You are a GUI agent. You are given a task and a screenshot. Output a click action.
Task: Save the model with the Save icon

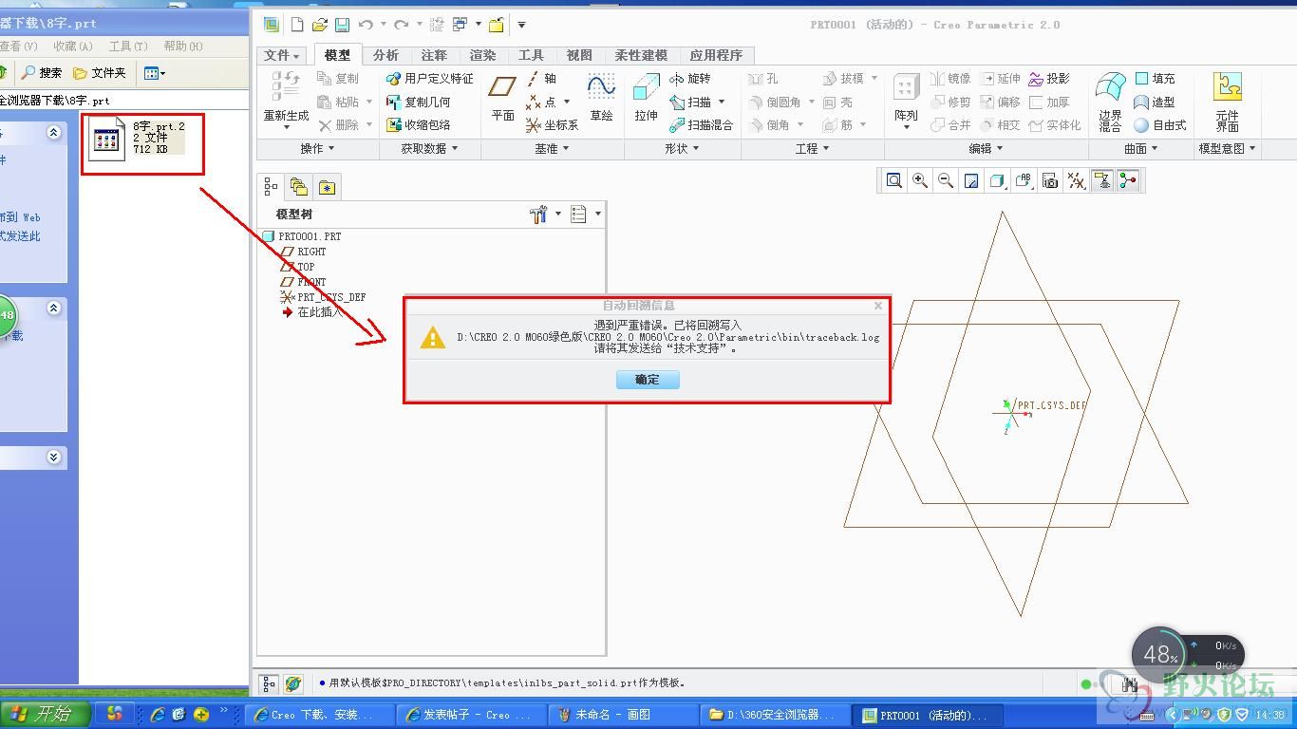point(342,25)
